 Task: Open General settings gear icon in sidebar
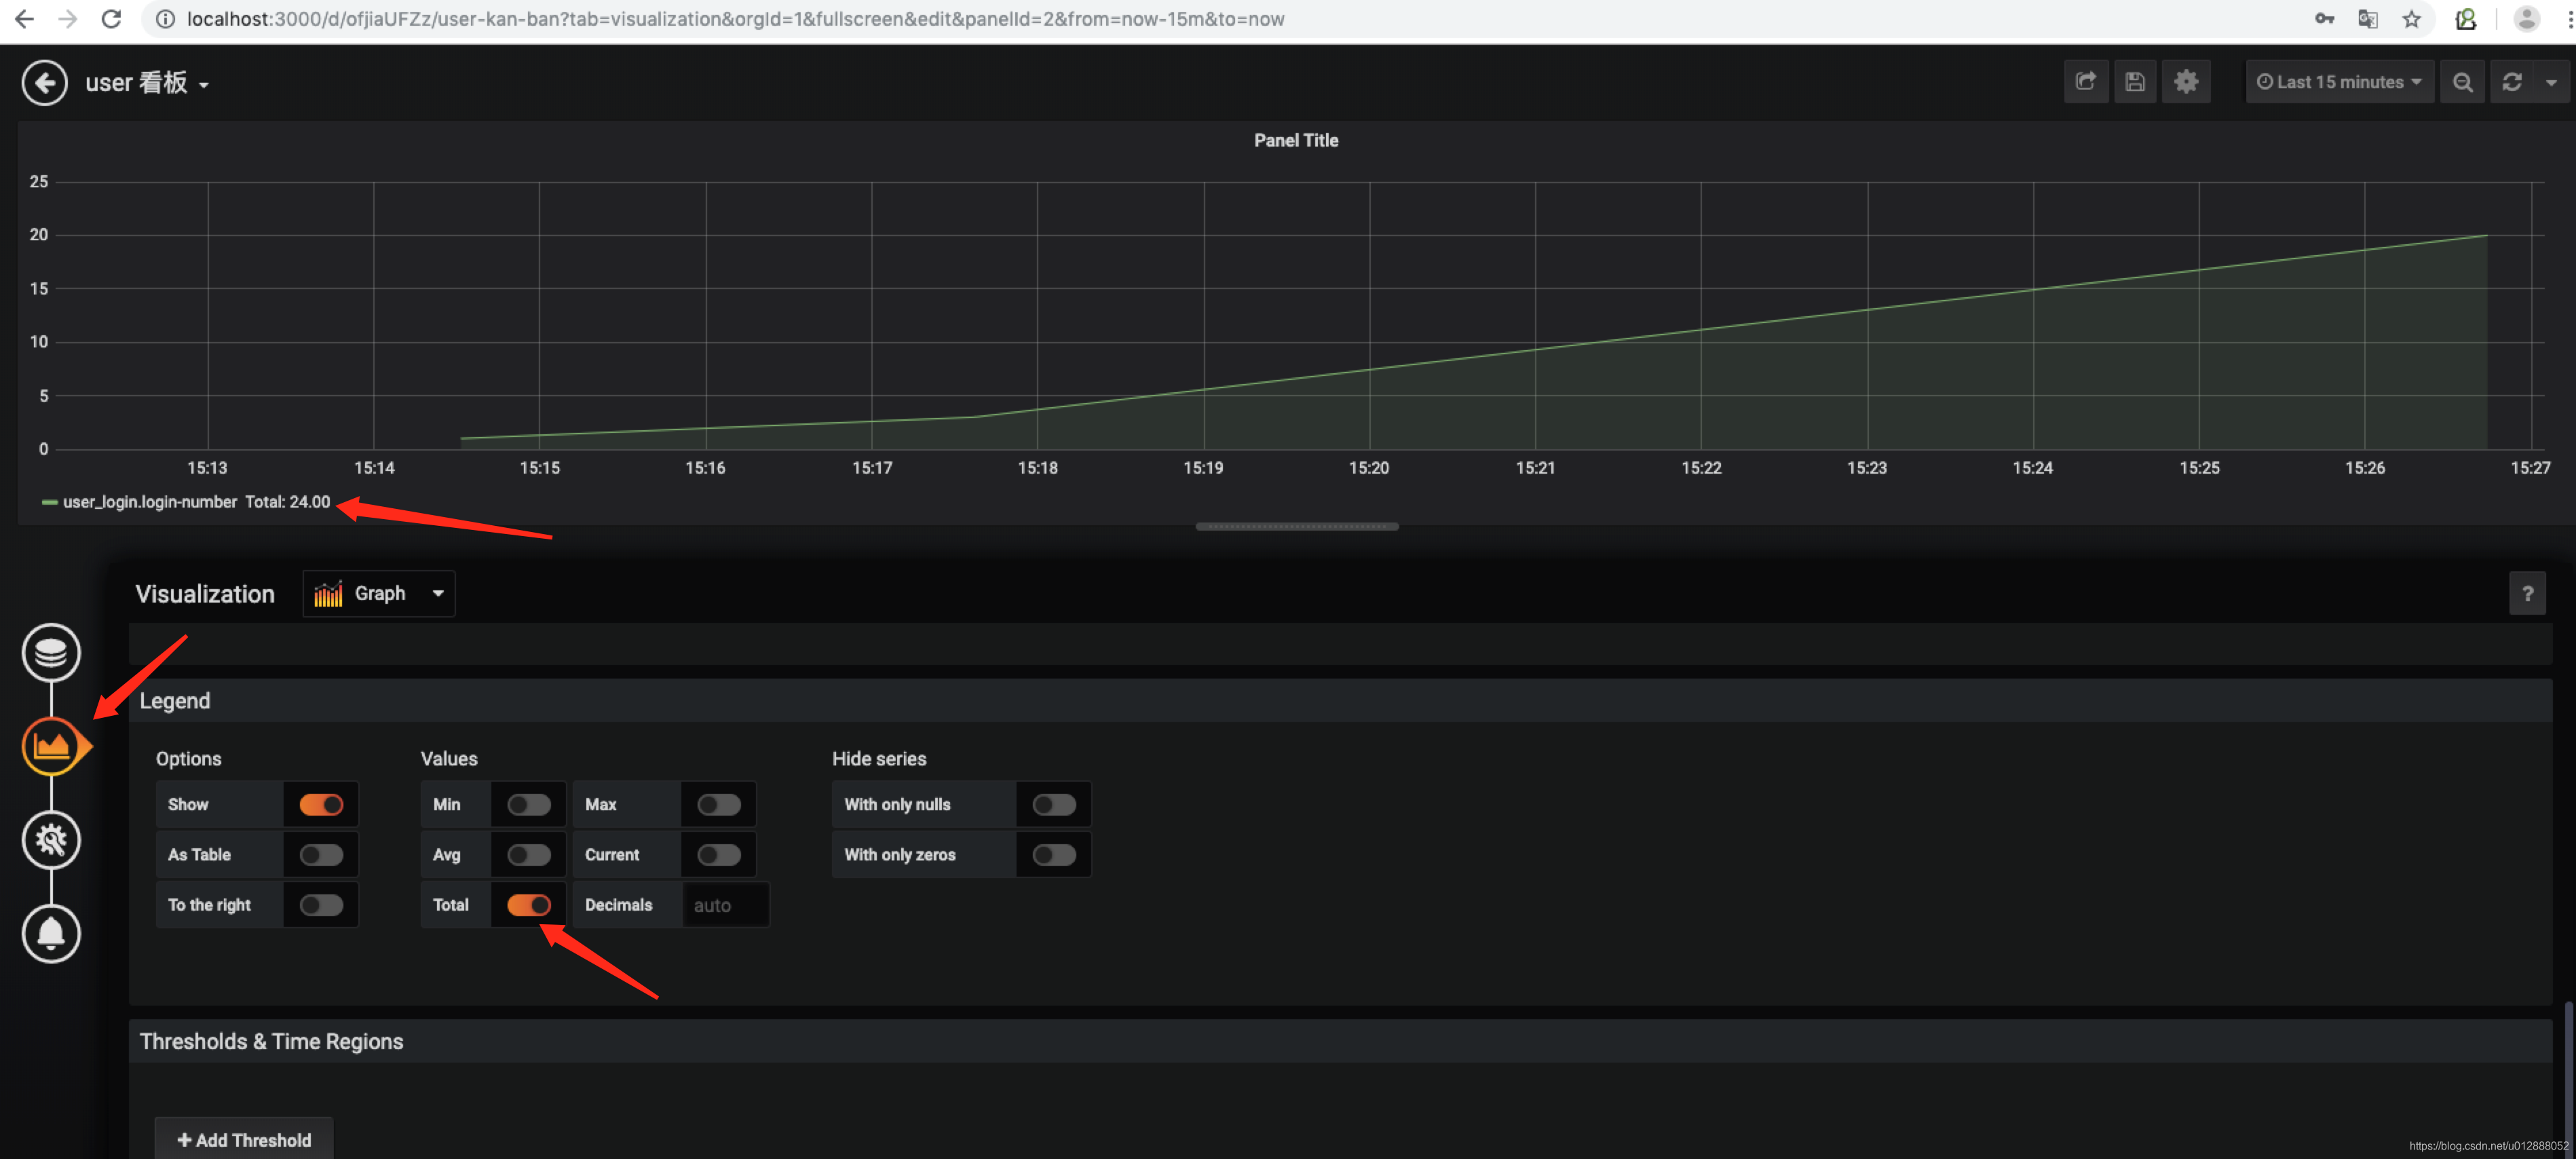[51, 840]
